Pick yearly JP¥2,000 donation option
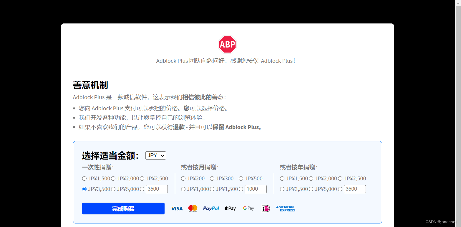Image resolution: width=461 pixels, height=227 pixels. click(x=311, y=179)
